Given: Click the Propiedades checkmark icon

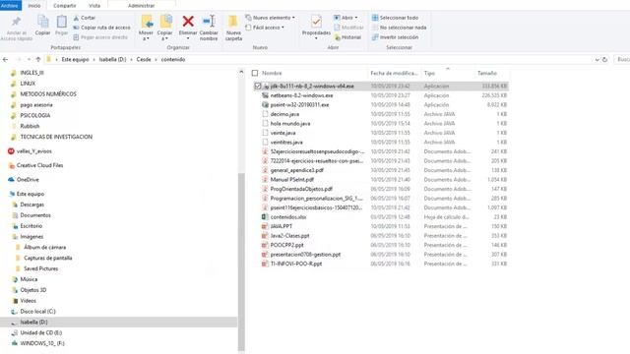Looking at the screenshot, I should pyautogui.click(x=316, y=22).
